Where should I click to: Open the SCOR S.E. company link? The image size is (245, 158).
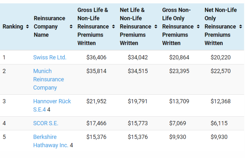click(x=46, y=123)
